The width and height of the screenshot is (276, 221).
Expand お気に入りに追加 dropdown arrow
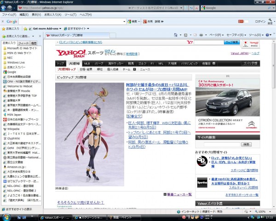pyautogui.click(x=33, y=36)
